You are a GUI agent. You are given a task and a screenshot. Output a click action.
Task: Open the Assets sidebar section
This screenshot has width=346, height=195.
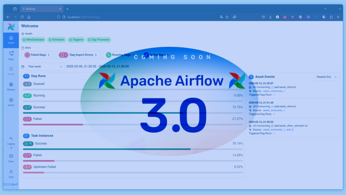11,71
